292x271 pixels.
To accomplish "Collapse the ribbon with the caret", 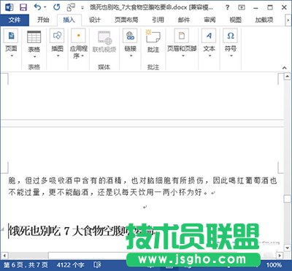I will pyautogui.click(x=285, y=68).
